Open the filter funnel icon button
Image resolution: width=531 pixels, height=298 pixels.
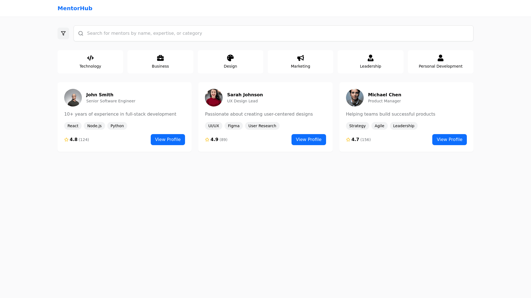pos(63,33)
